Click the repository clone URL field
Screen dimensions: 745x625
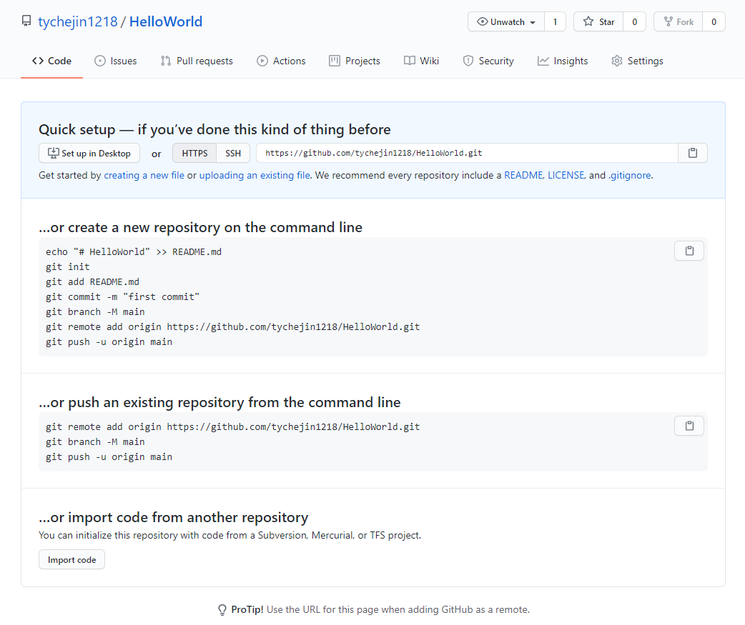click(467, 153)
